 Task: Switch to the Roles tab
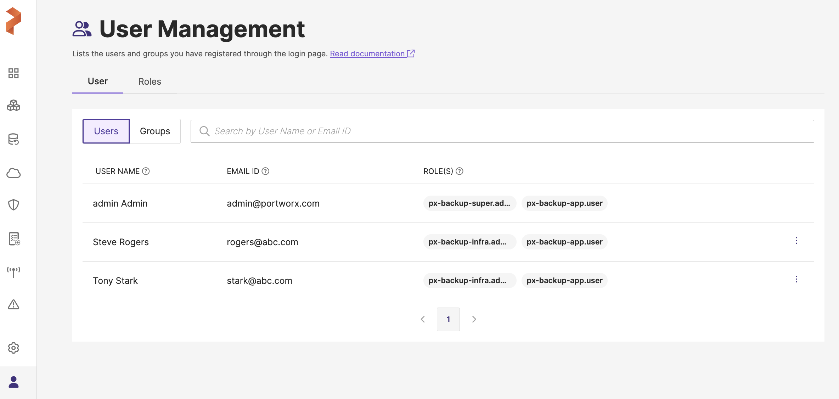point(150,82)
